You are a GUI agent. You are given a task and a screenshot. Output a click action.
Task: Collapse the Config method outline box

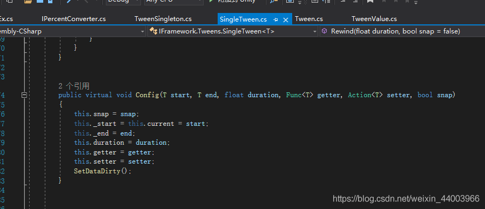coord(24,95)
